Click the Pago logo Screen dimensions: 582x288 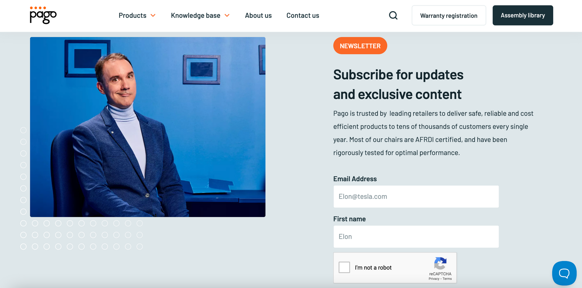[43, 15]
